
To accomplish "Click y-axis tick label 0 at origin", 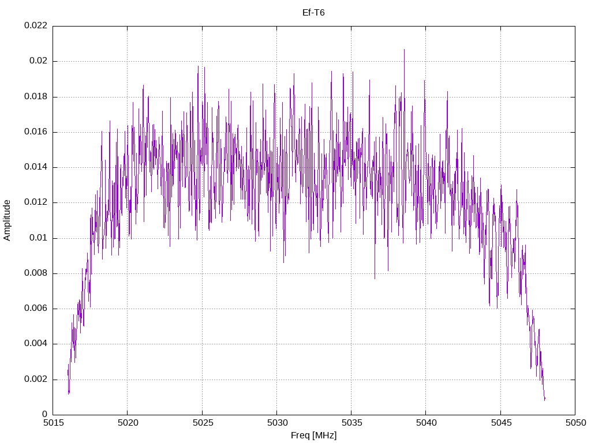I will (45, 414).
